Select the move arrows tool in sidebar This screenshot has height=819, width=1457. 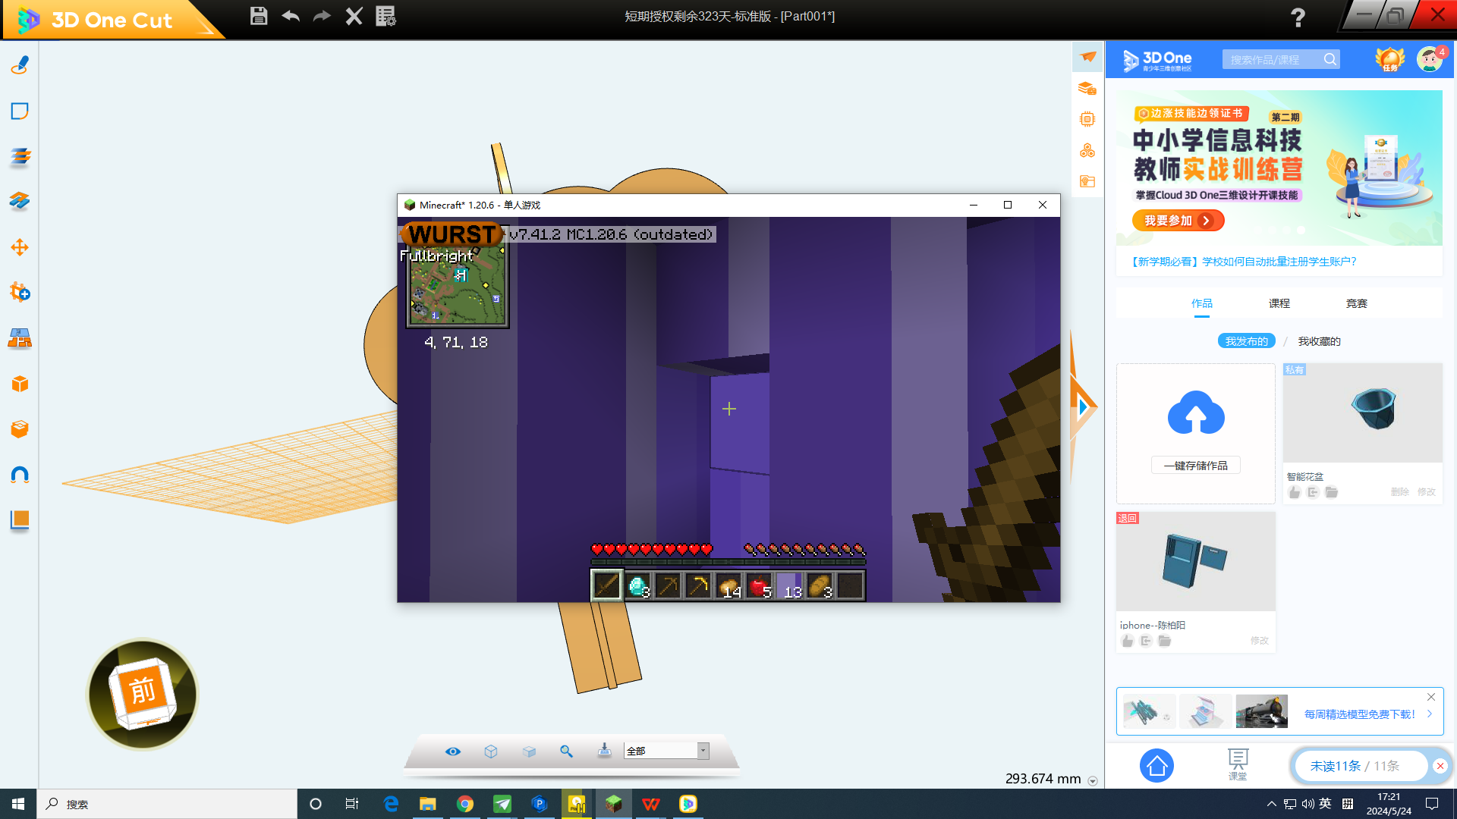click(20, 247)
